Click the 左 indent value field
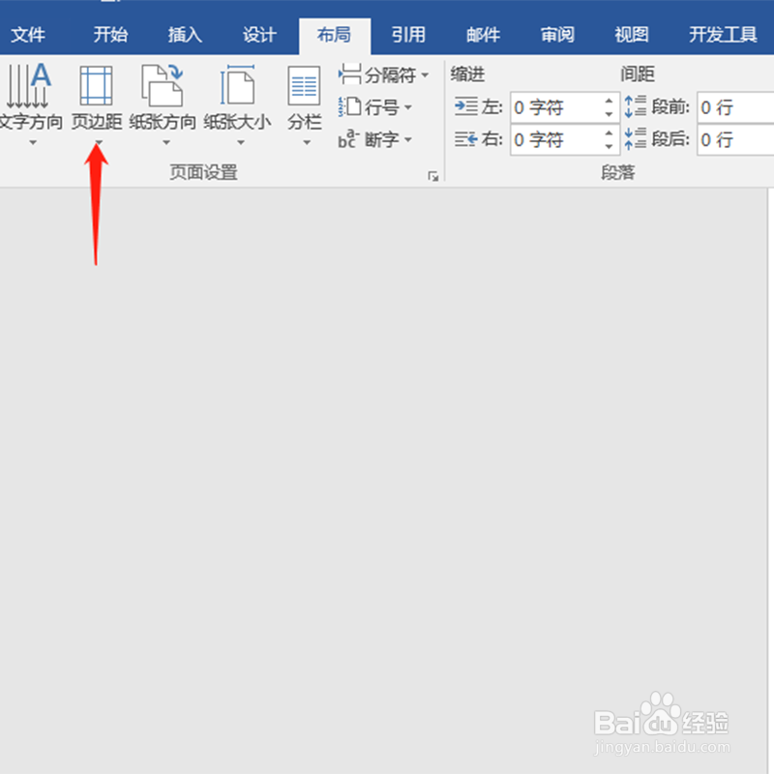 (565, 107)
